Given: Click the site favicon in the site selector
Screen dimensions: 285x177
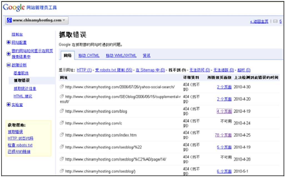Looking at the screenshot, I should point(9,20).
